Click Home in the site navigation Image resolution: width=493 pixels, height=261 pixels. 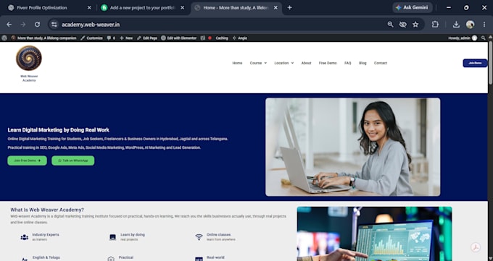[237, 63]
